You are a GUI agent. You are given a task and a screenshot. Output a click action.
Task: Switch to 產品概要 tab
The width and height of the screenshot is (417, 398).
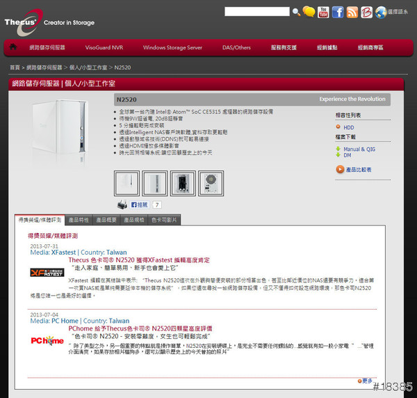tap(106, 220)
